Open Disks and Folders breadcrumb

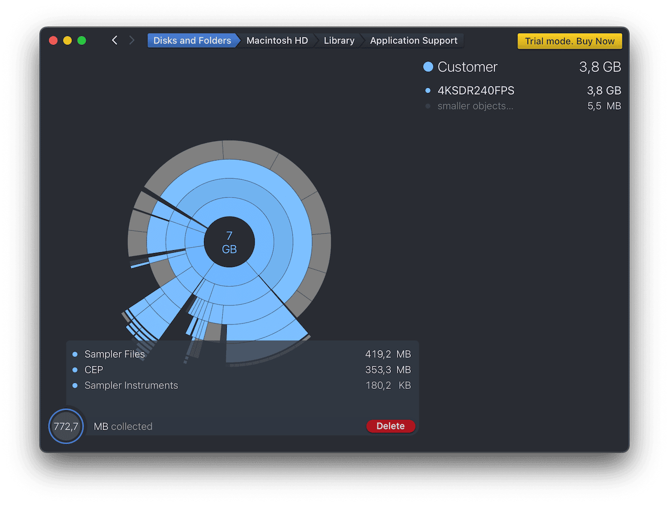(x=192, y=40)
